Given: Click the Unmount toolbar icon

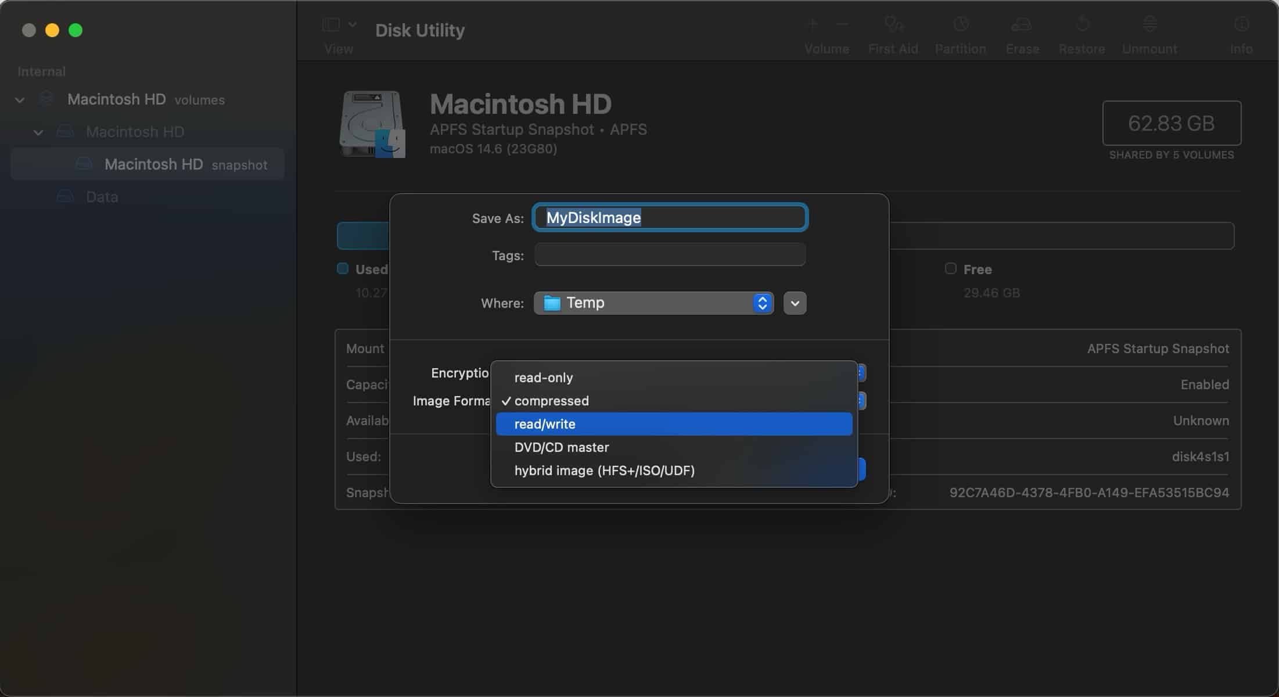Looking at the screenshot, I should (x=1149, y=24).
